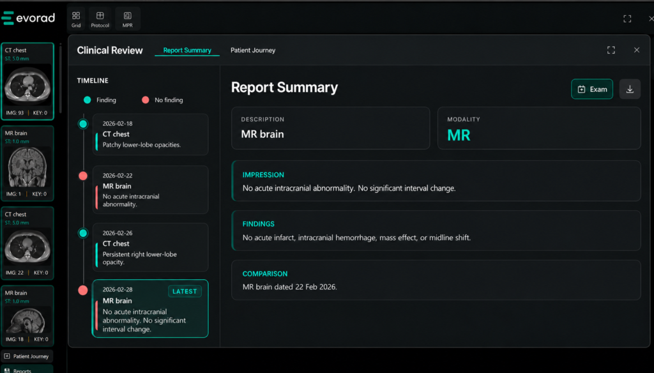The height and width of the screenshot is (373, 654).
Task: Select the 2026-02-18 CT chest timeline entry
Action: (151, 134)
